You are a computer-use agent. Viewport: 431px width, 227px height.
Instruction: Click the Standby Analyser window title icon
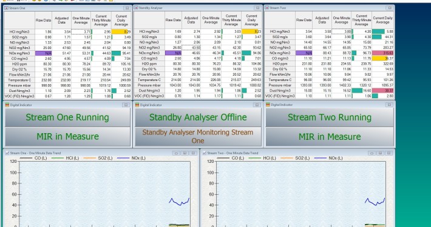pyautogui.click(x=136, y=8)
